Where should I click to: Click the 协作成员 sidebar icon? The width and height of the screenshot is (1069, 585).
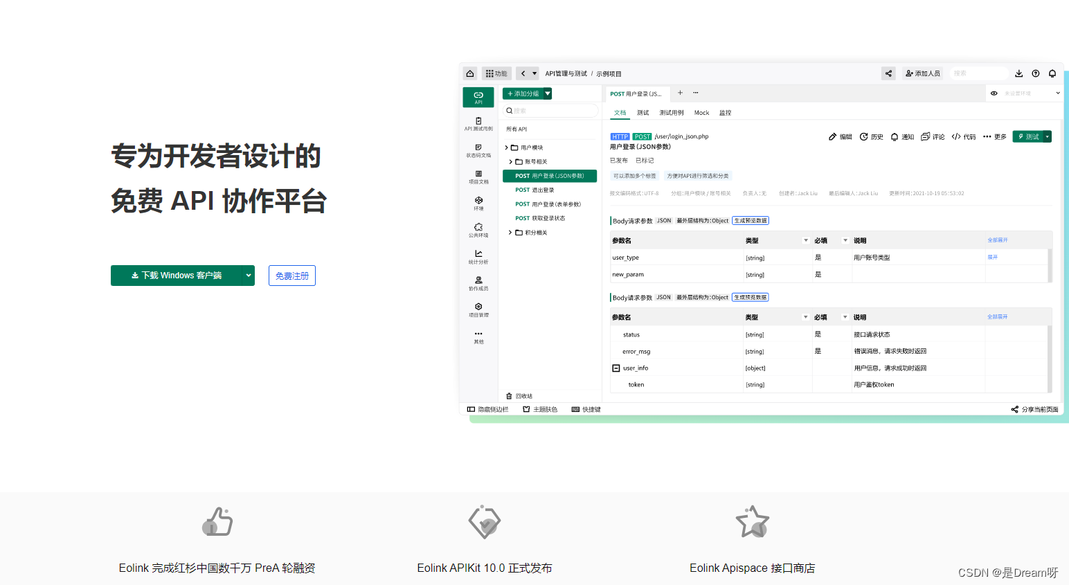click(478, 281)
